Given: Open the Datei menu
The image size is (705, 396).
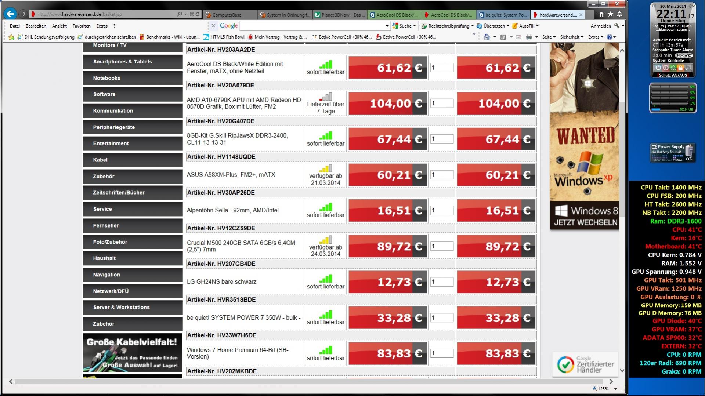Looking at the screenshot, I should point(15,26).
